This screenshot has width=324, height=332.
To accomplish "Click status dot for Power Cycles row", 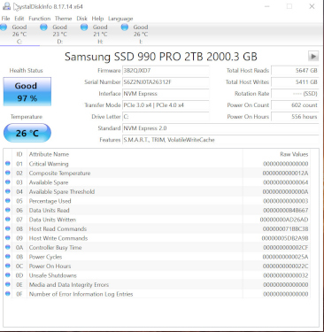I will (x=8, y=256).
